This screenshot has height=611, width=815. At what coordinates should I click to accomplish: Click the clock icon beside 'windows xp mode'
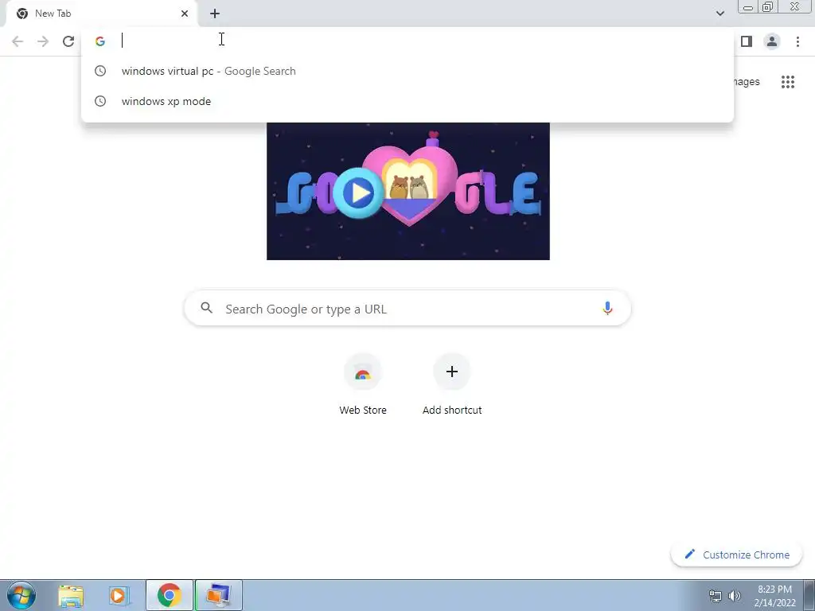100,101
